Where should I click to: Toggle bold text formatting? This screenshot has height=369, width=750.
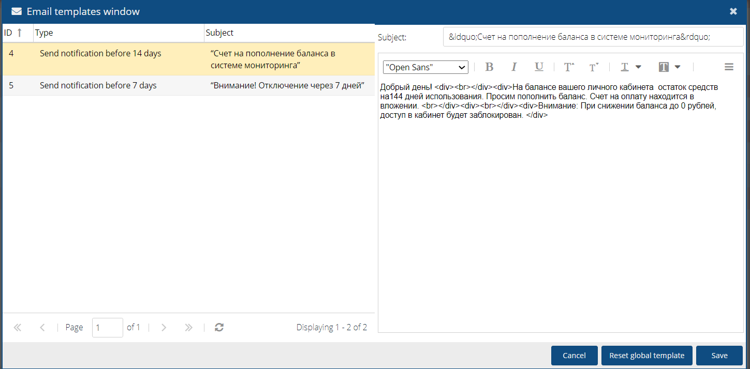(489, 67)
